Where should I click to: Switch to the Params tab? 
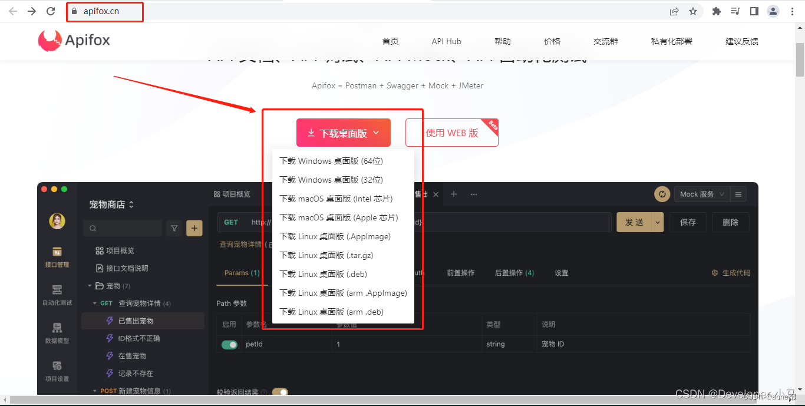(x=242, y=273)
